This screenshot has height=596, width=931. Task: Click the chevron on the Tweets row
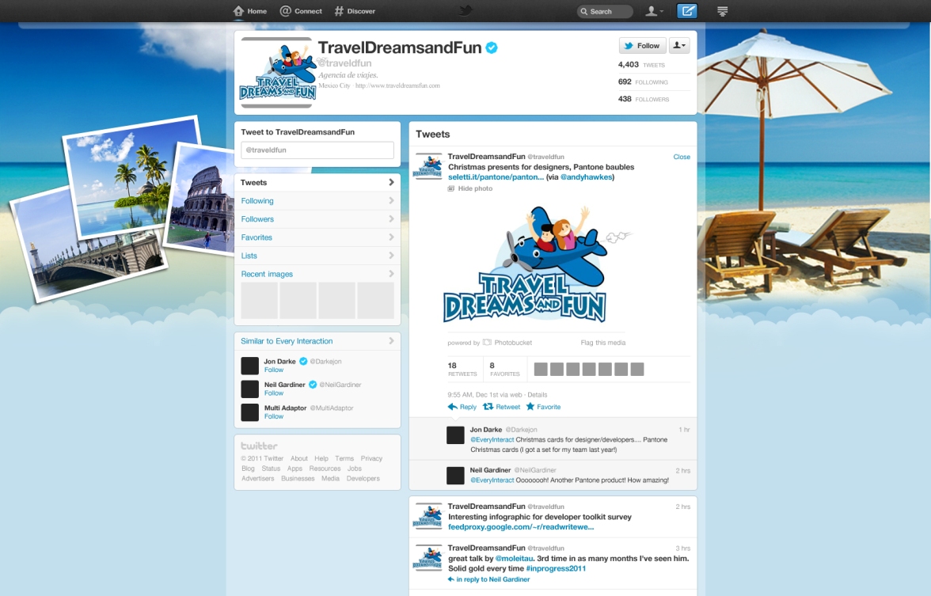[391, 182]
